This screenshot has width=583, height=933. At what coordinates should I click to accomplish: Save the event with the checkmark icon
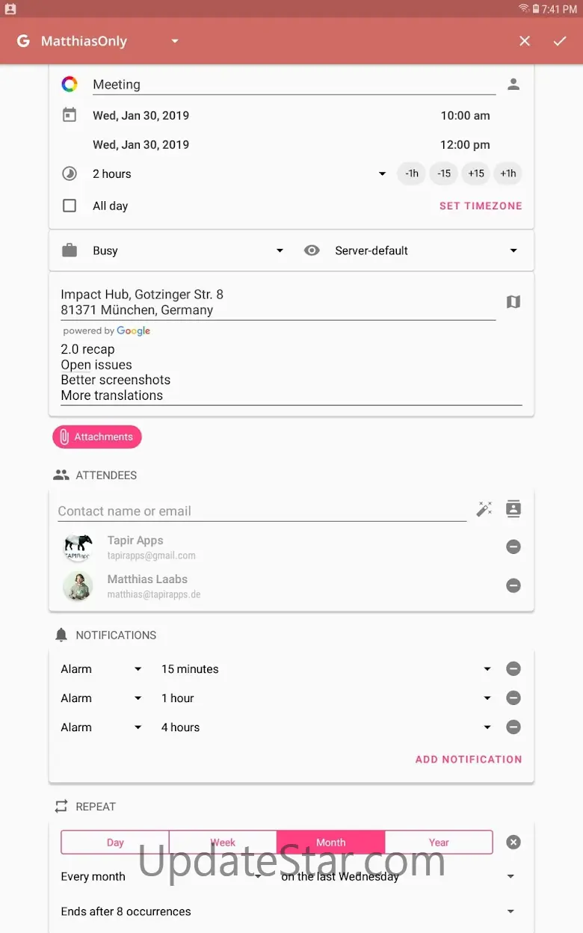pos(560,41)
